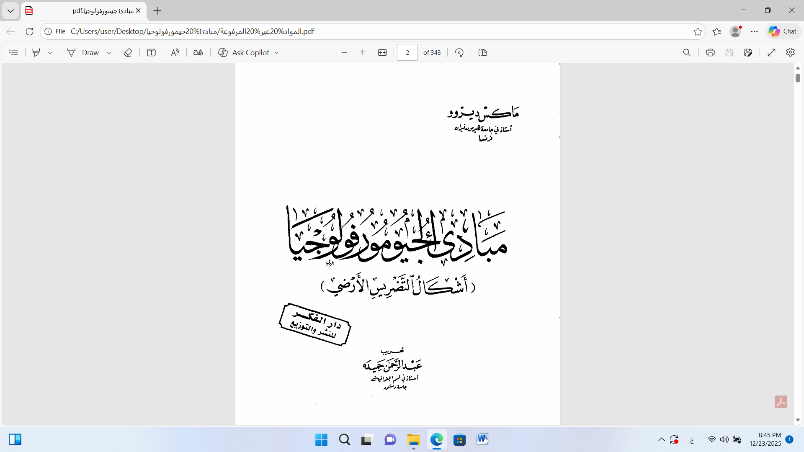Open Task View on taskbar
Screen dimensions: 804x452
click(367, 440)
